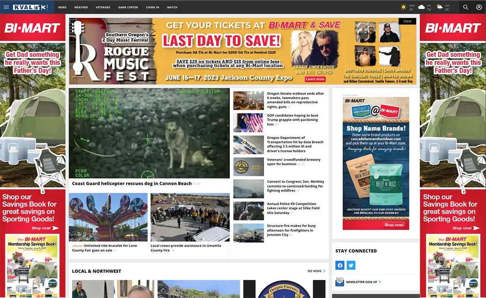
Task: Open the Facebook icon under Stay Connected
Action: coord(340,265)
